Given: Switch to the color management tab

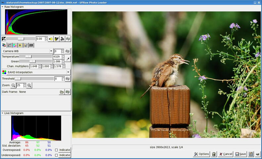Looking at the screenshot, I should tap(15, 45).
